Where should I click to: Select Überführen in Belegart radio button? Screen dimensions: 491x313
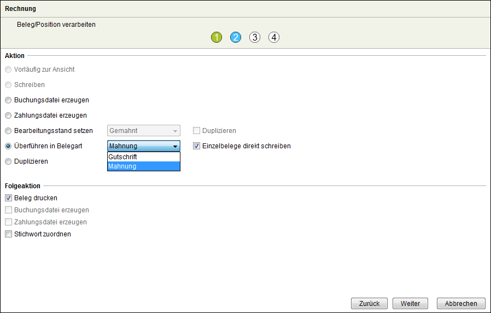[x=8, y=146]
